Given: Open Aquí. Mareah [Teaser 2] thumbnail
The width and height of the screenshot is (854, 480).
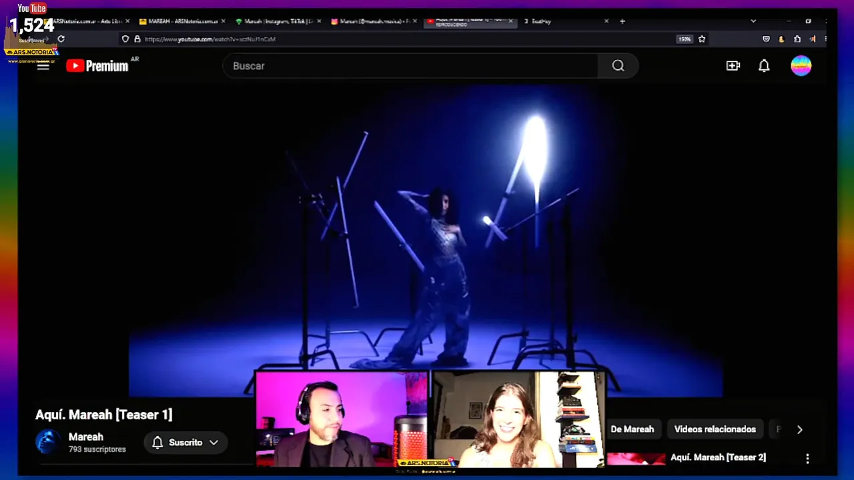Looking at the screenshot, I should (x=636, y=460).
